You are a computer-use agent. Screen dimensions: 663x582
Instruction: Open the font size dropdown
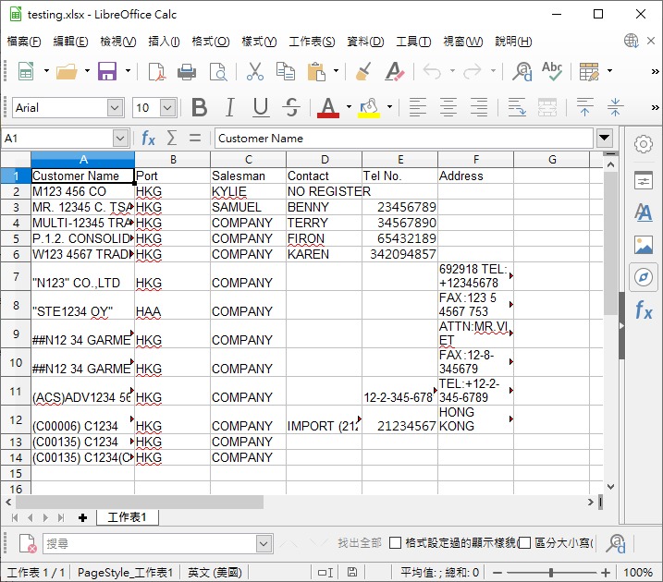pyautogui.click(x=168, y=108)
